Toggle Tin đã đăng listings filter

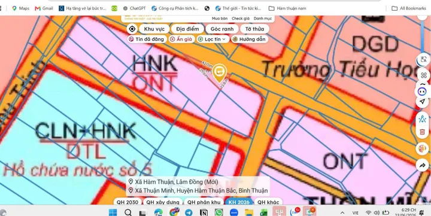coord(147,39)
